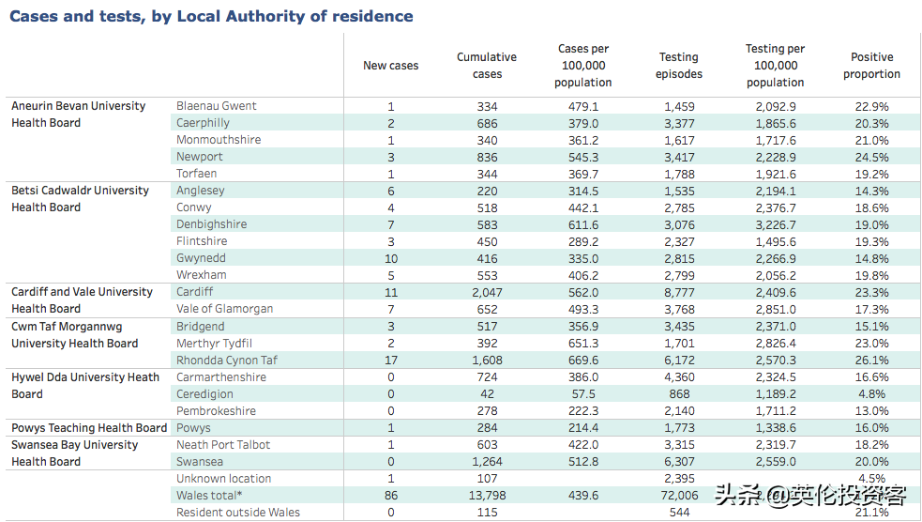
Task: Select Wales total testing episodes 72,006
Action: pos(679,496)
